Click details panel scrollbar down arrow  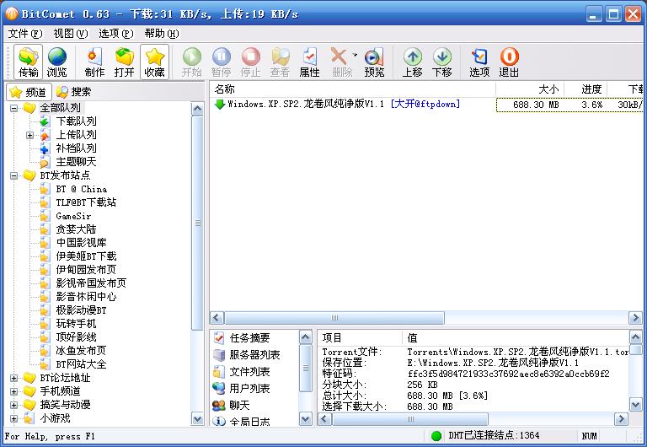coord(635,404)
